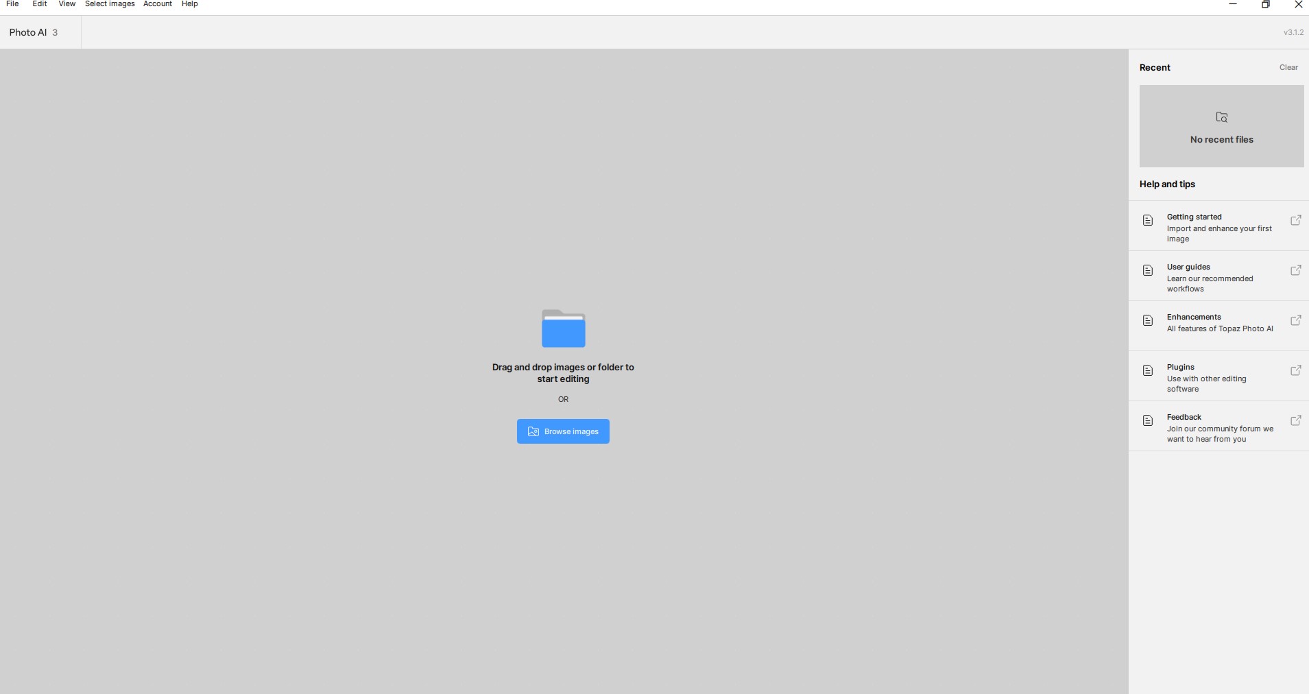1309x694 pixels.
Task: Click the No recent files search icon
Action: [x=1221, y=117]
